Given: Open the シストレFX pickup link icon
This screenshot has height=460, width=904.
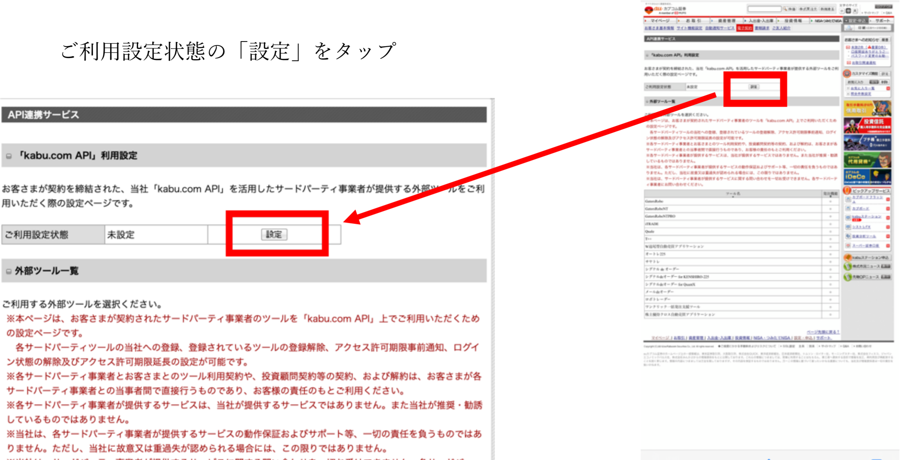Looking at the screenshot, I should [848, 227].
